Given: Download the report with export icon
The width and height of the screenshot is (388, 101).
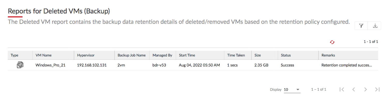Looking at the screenshot, I should click(375, 25).
